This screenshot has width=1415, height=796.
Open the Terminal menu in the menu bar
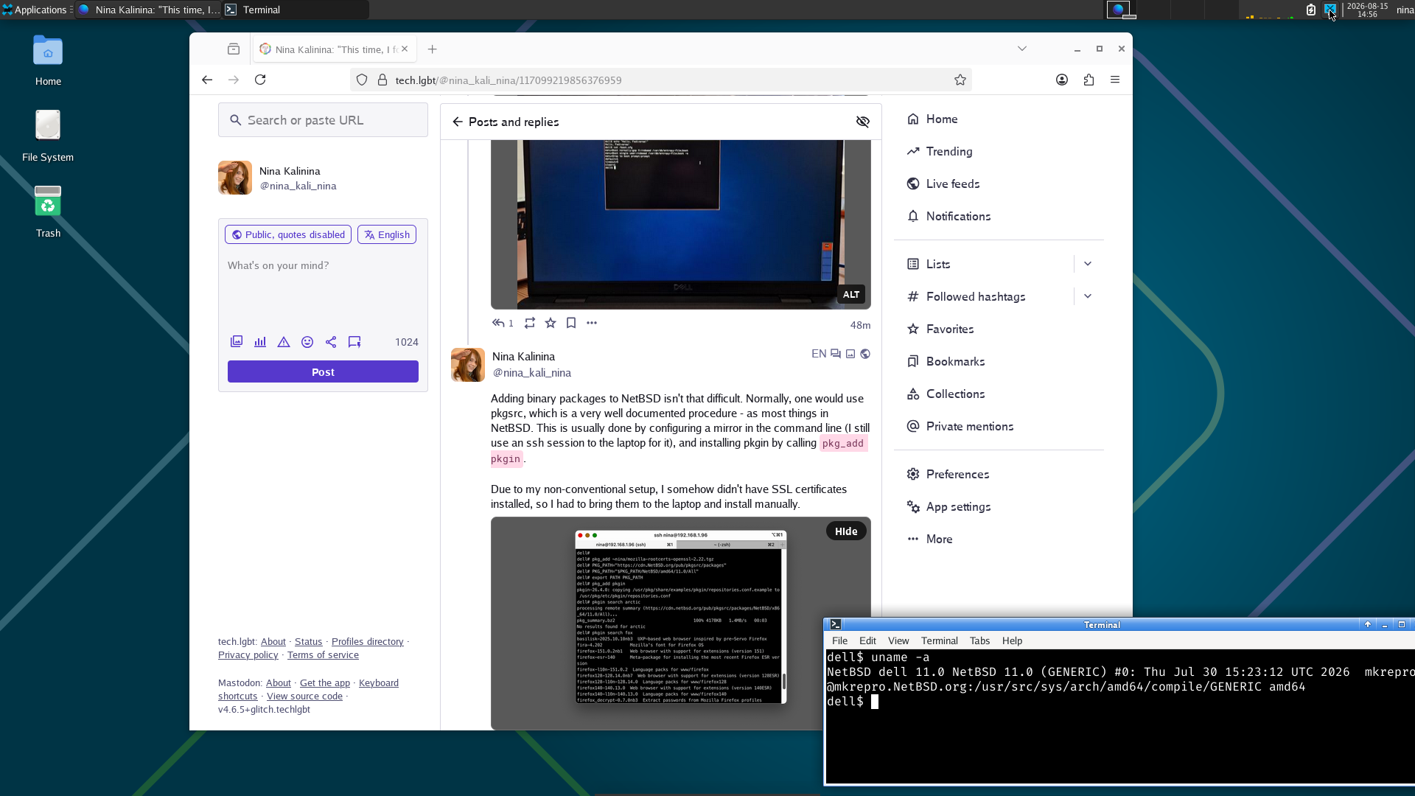tap(939, 640)
